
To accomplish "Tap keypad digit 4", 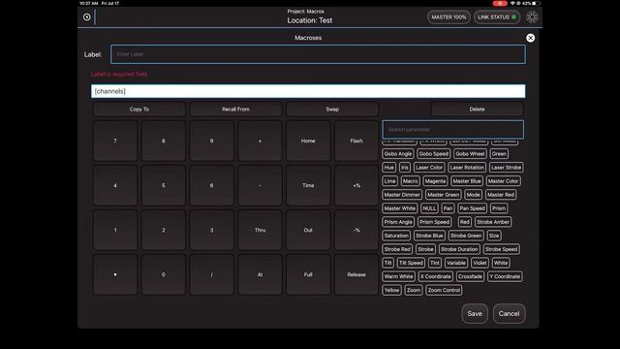I will coord(115,185).
